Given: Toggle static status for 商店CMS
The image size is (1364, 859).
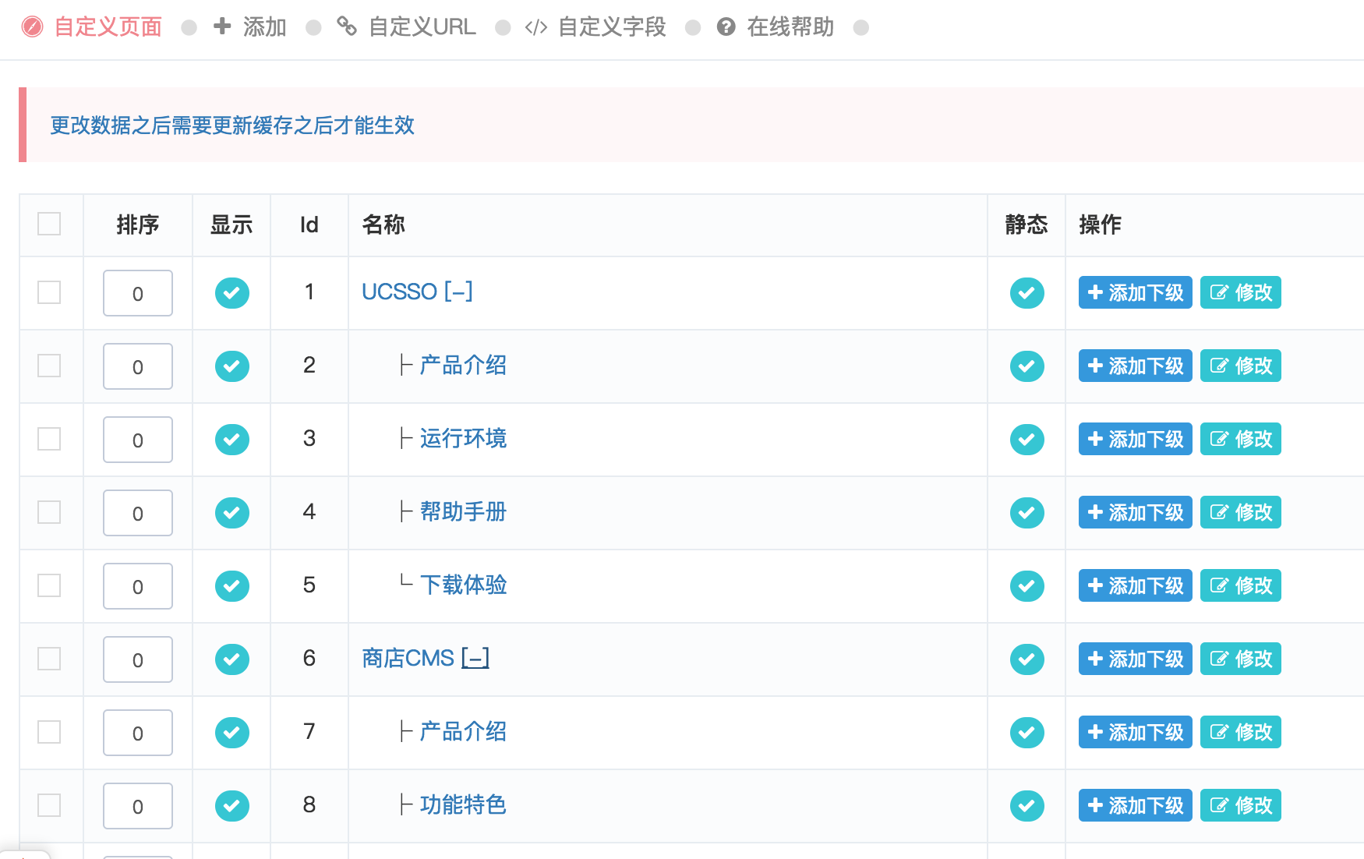Looking at the screenshot, I should [1027, 659].
